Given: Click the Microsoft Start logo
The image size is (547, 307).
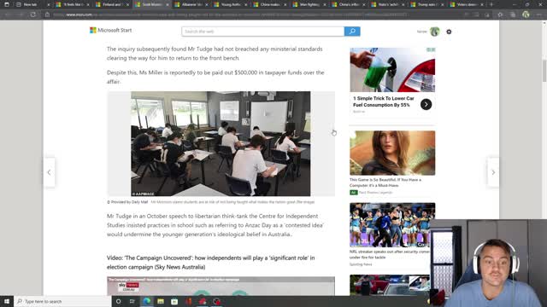Looking at the screenshot, I should [110, 31].
